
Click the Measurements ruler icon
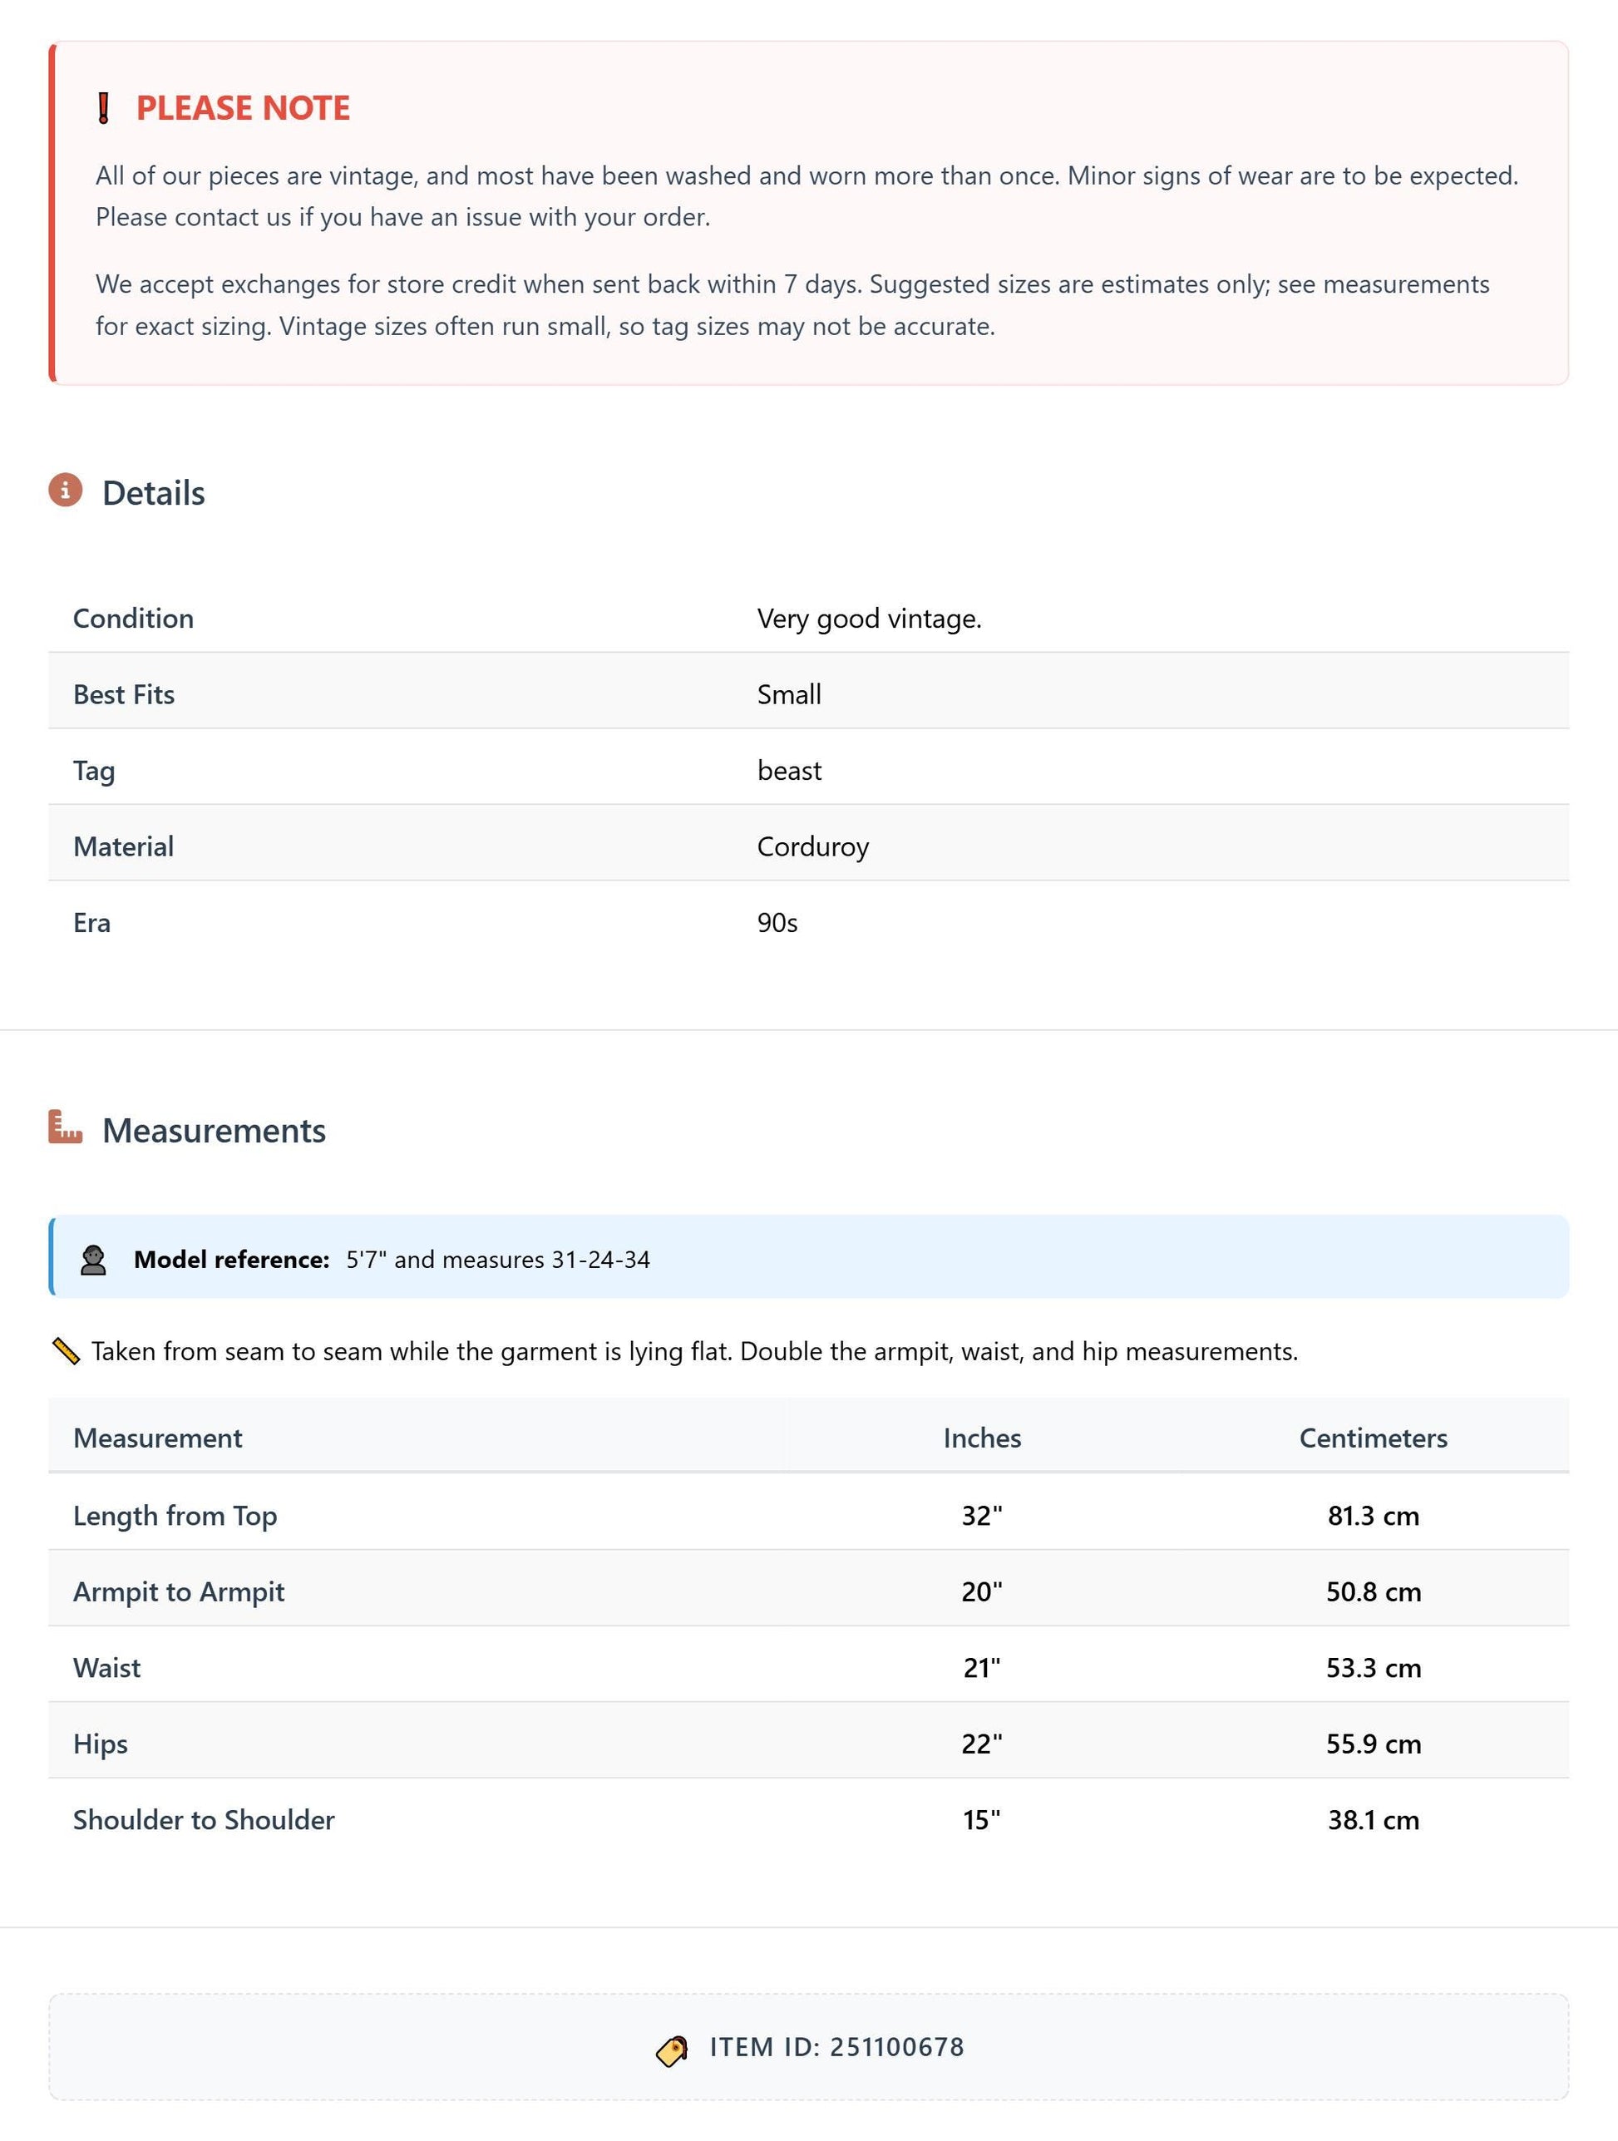[x=65, y=1127]
